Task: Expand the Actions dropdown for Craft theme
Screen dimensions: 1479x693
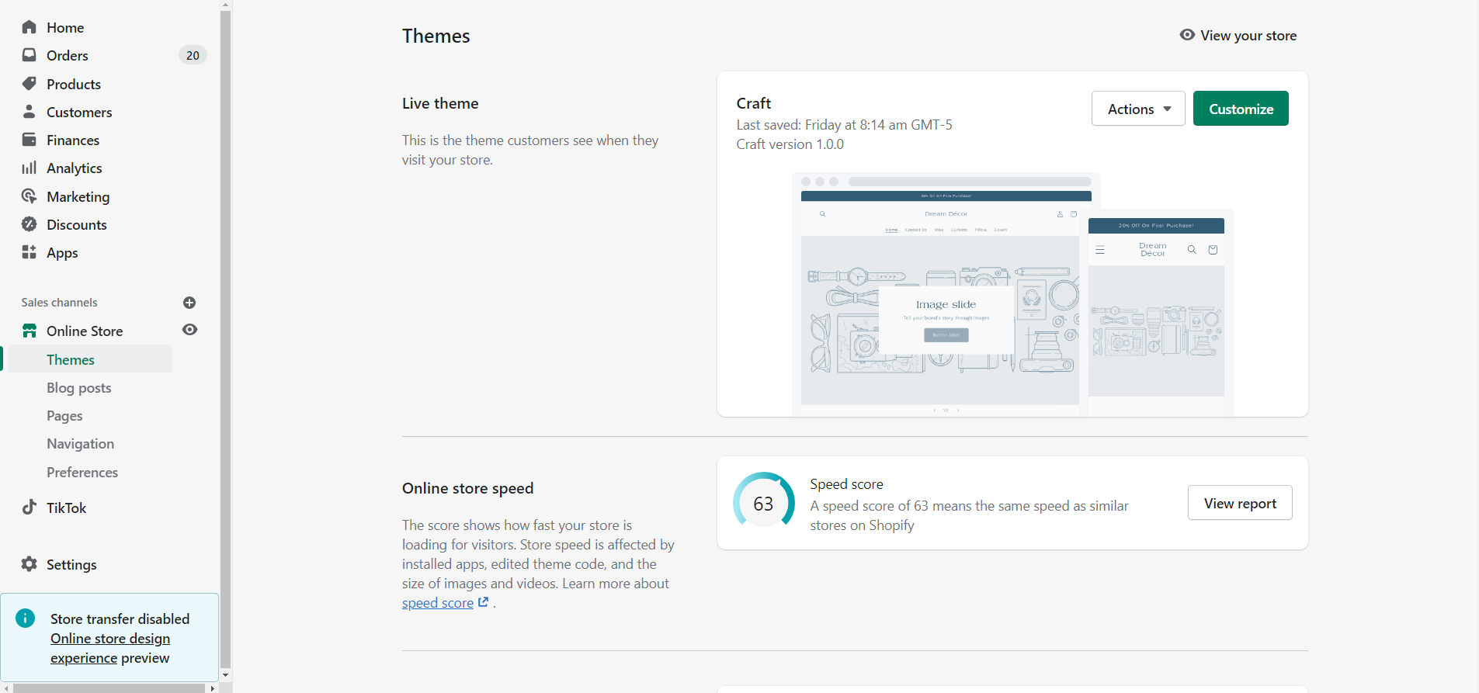Action: pyautogui.click(x=1137, y=109)
